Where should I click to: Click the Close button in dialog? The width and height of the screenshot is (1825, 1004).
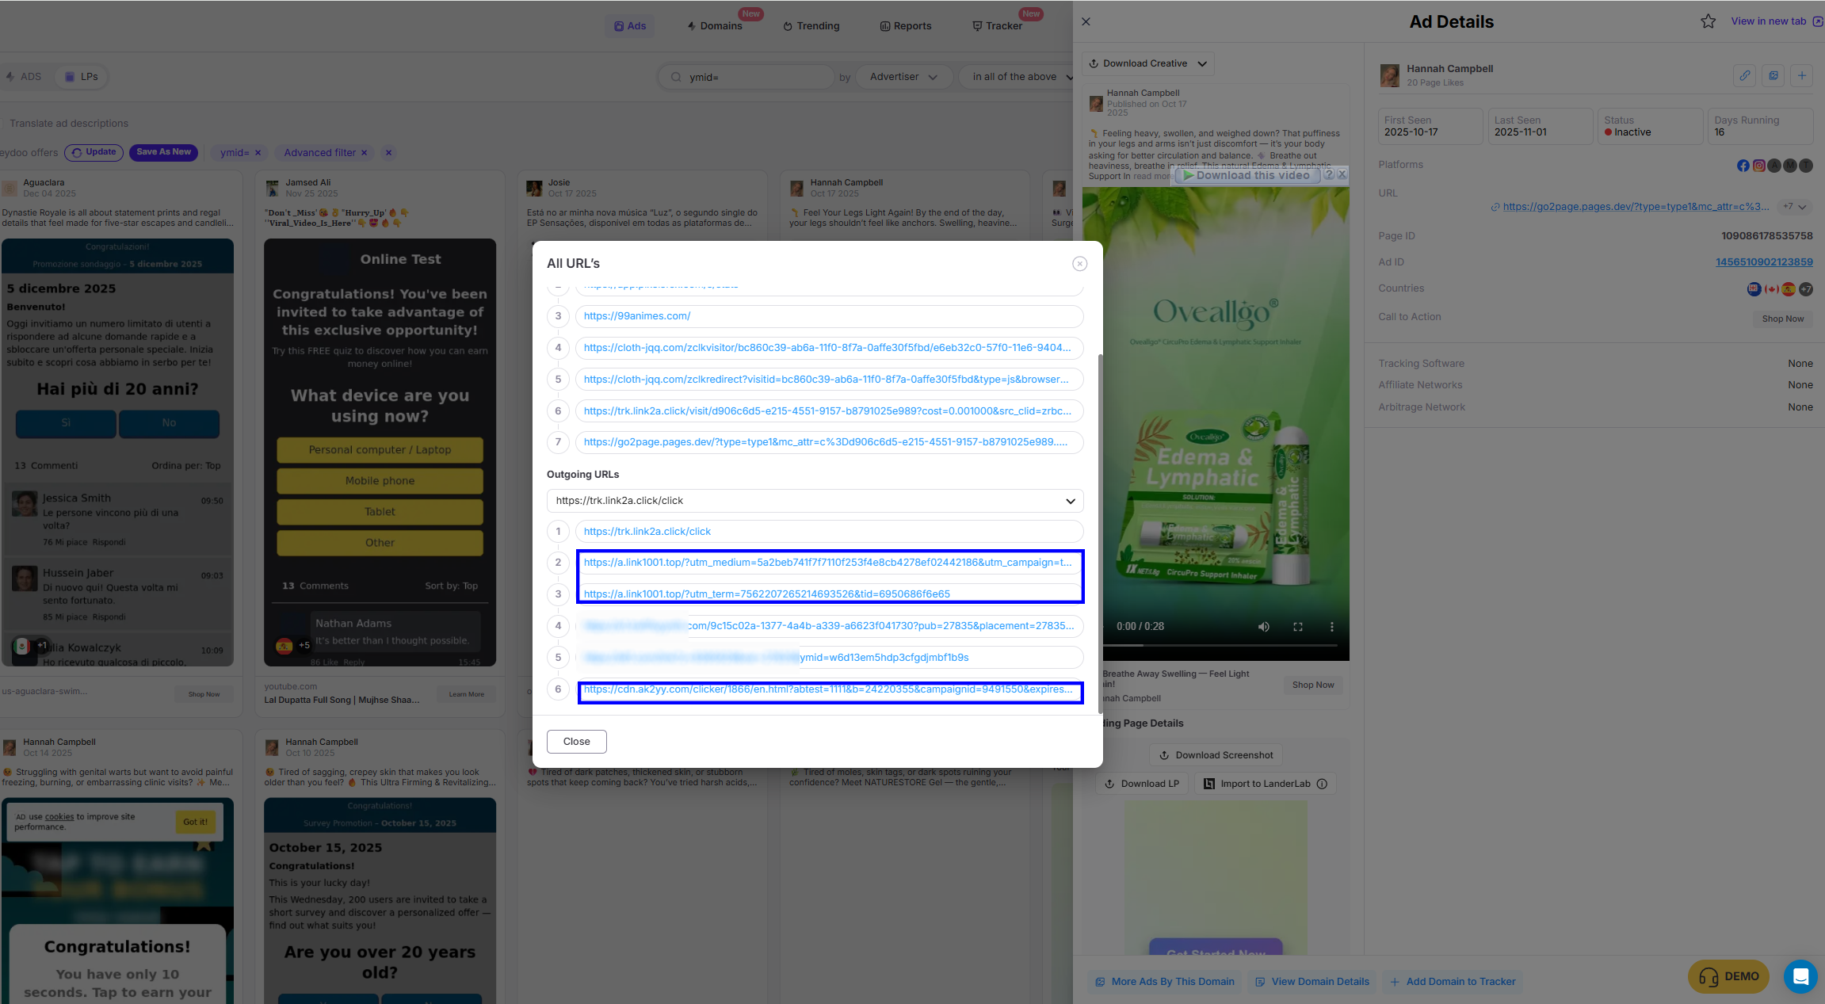point(576,742)
